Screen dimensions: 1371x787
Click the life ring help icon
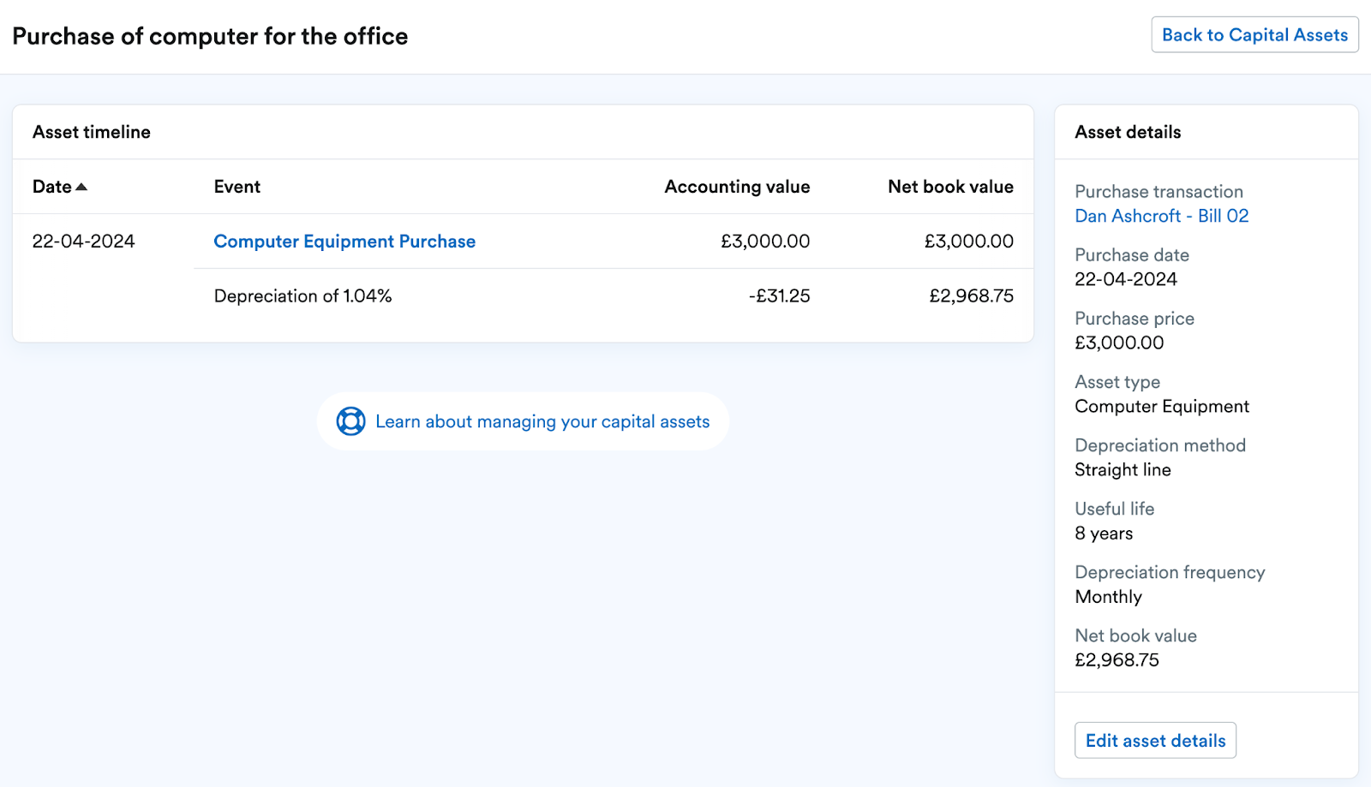pos(350,420)
